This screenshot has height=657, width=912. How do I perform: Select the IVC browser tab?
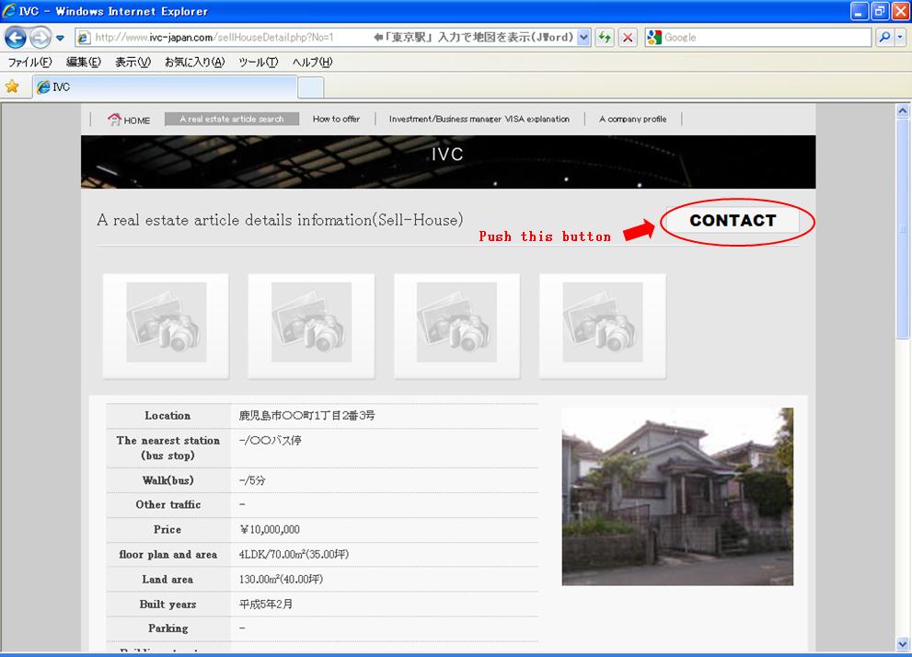coord(166,86)
